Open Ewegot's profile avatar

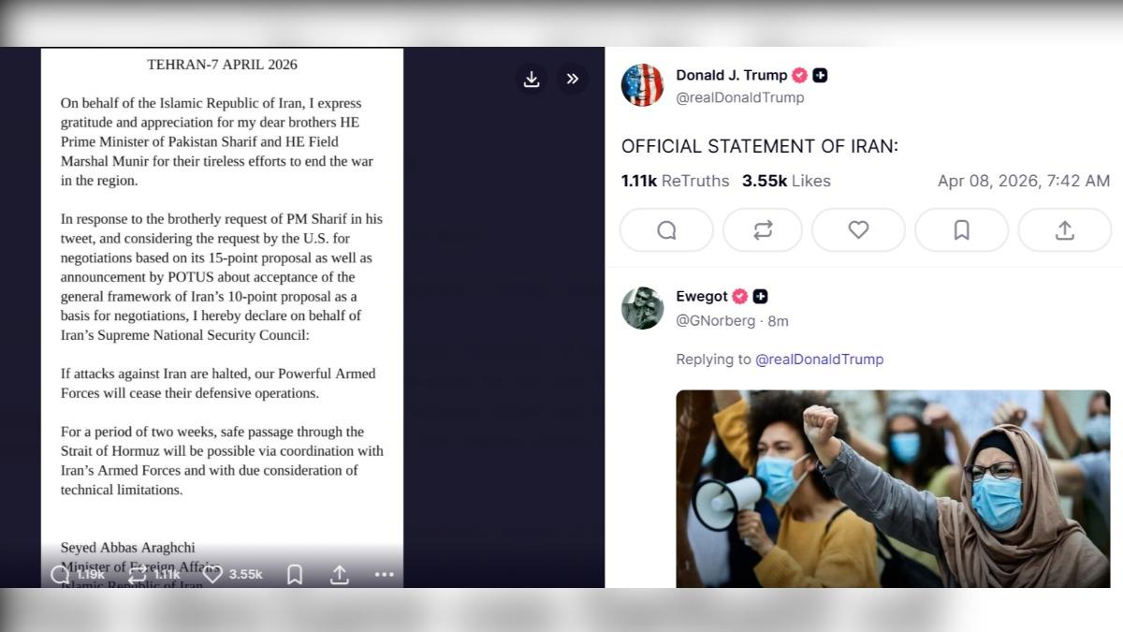pyautogui.click(x=642, y=308)
